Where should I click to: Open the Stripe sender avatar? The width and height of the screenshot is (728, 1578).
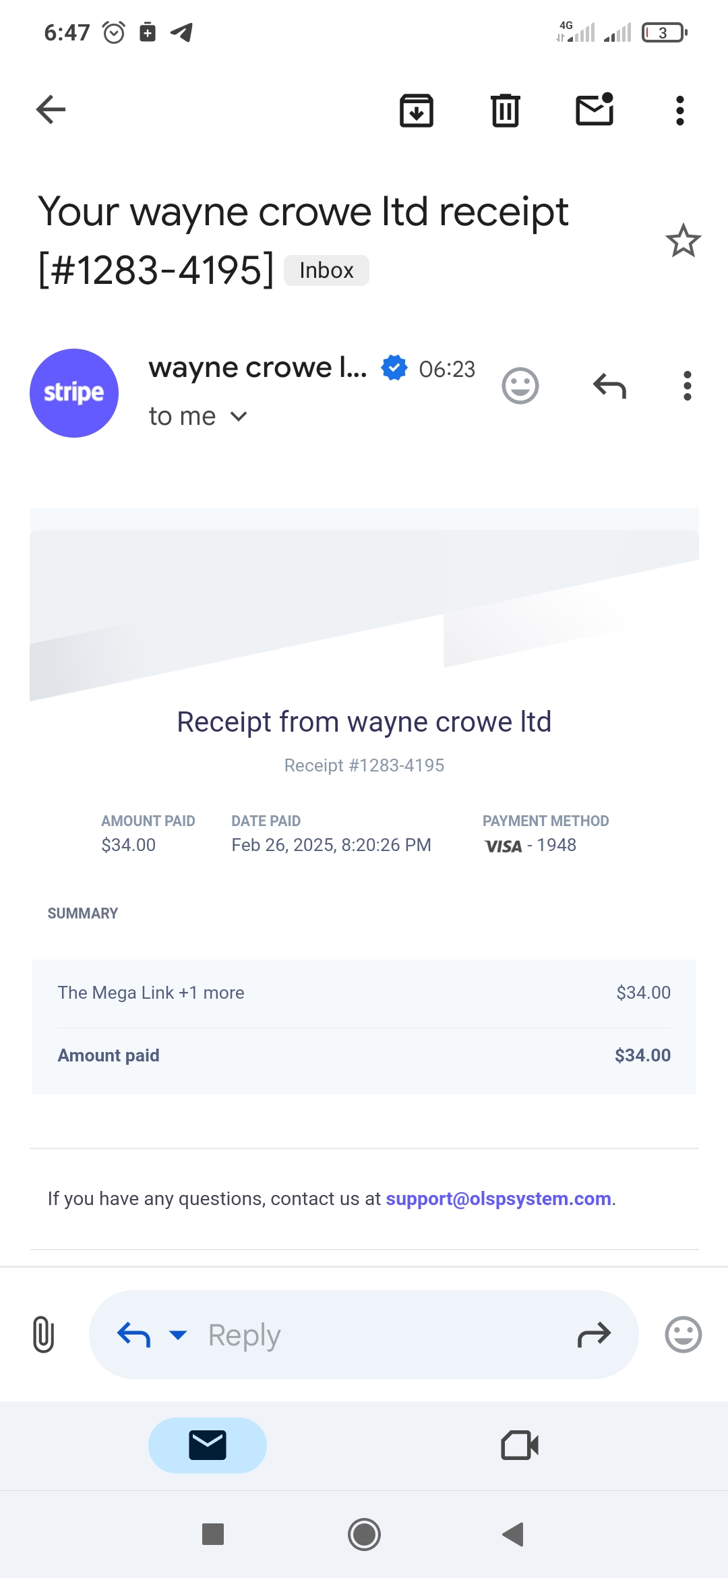[74, 393]
